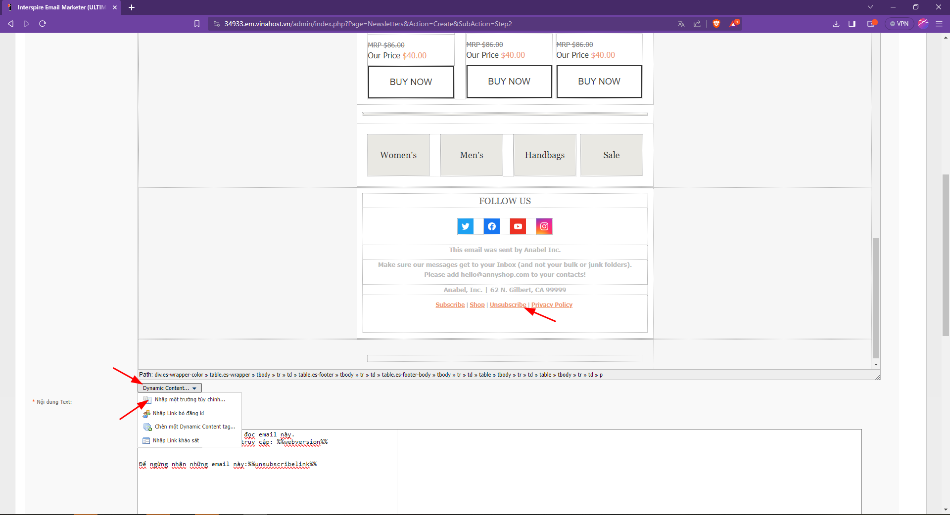Click the editor's inner vertical scrollbar
Image resolution: width=950 pixels, height=515 pixels.
pos(876,297)
